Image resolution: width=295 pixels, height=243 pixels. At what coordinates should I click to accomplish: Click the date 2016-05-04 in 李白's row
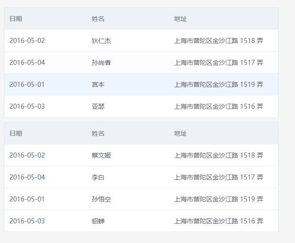click(27, 177)
